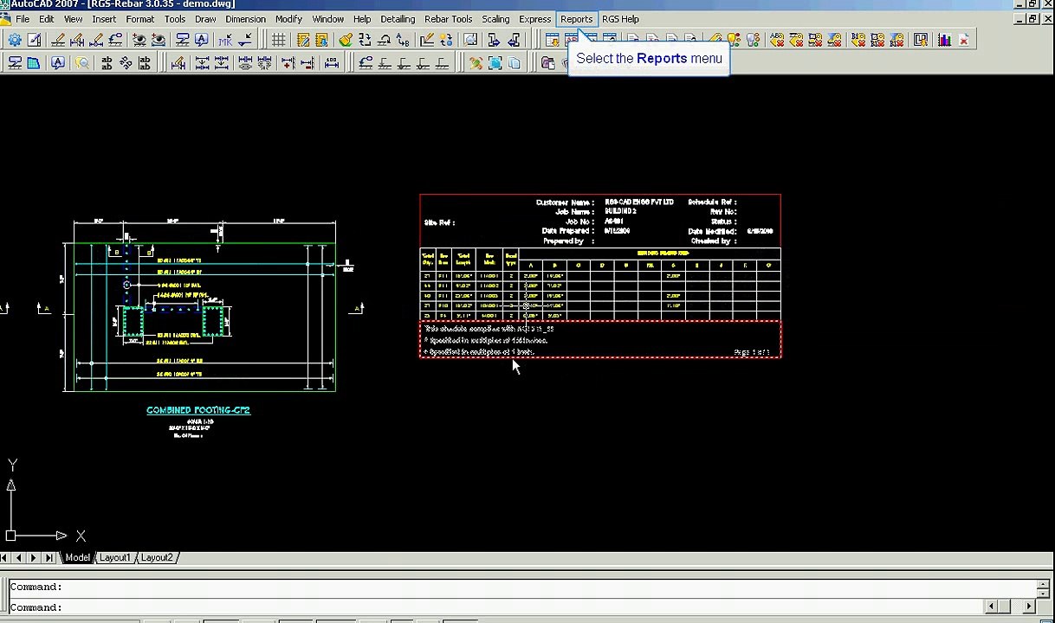Open the Scaling menu

tap(495, 19)
